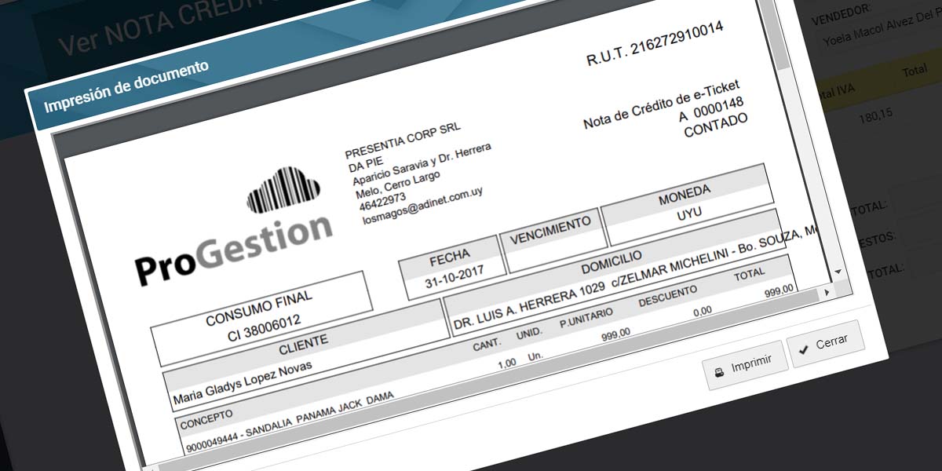Click the scroll-right arrow below the document preview
The height and width of the screenshot is (471, 942).
coord(826,292)
